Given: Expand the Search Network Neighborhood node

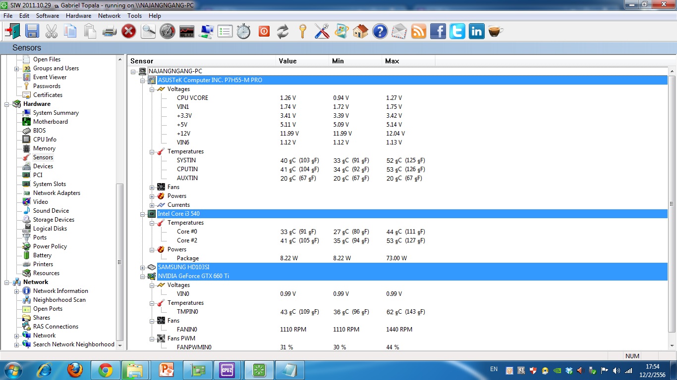Looking at the screenshot, I should pyautogui.click(x=16, y=345).
